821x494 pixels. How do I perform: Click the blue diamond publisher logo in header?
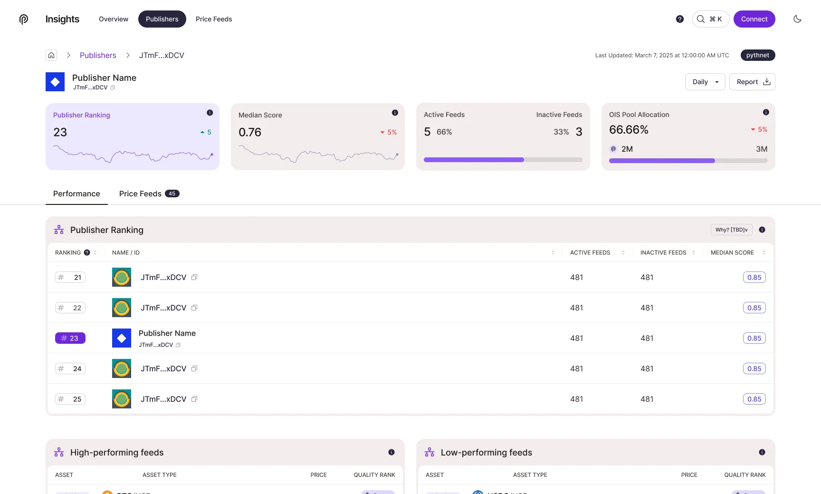pyautogui.click(x=55, y=82)
